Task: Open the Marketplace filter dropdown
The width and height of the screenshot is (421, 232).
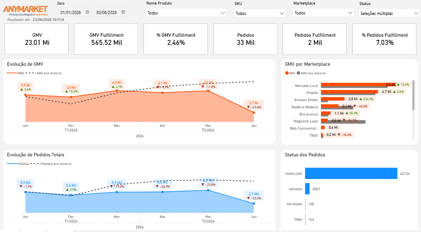Action: pos(324,13)
